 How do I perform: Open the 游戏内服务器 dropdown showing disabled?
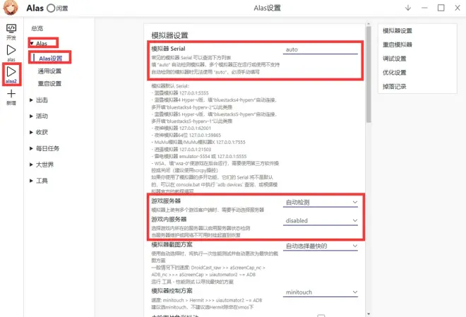(x=320, y=221)
